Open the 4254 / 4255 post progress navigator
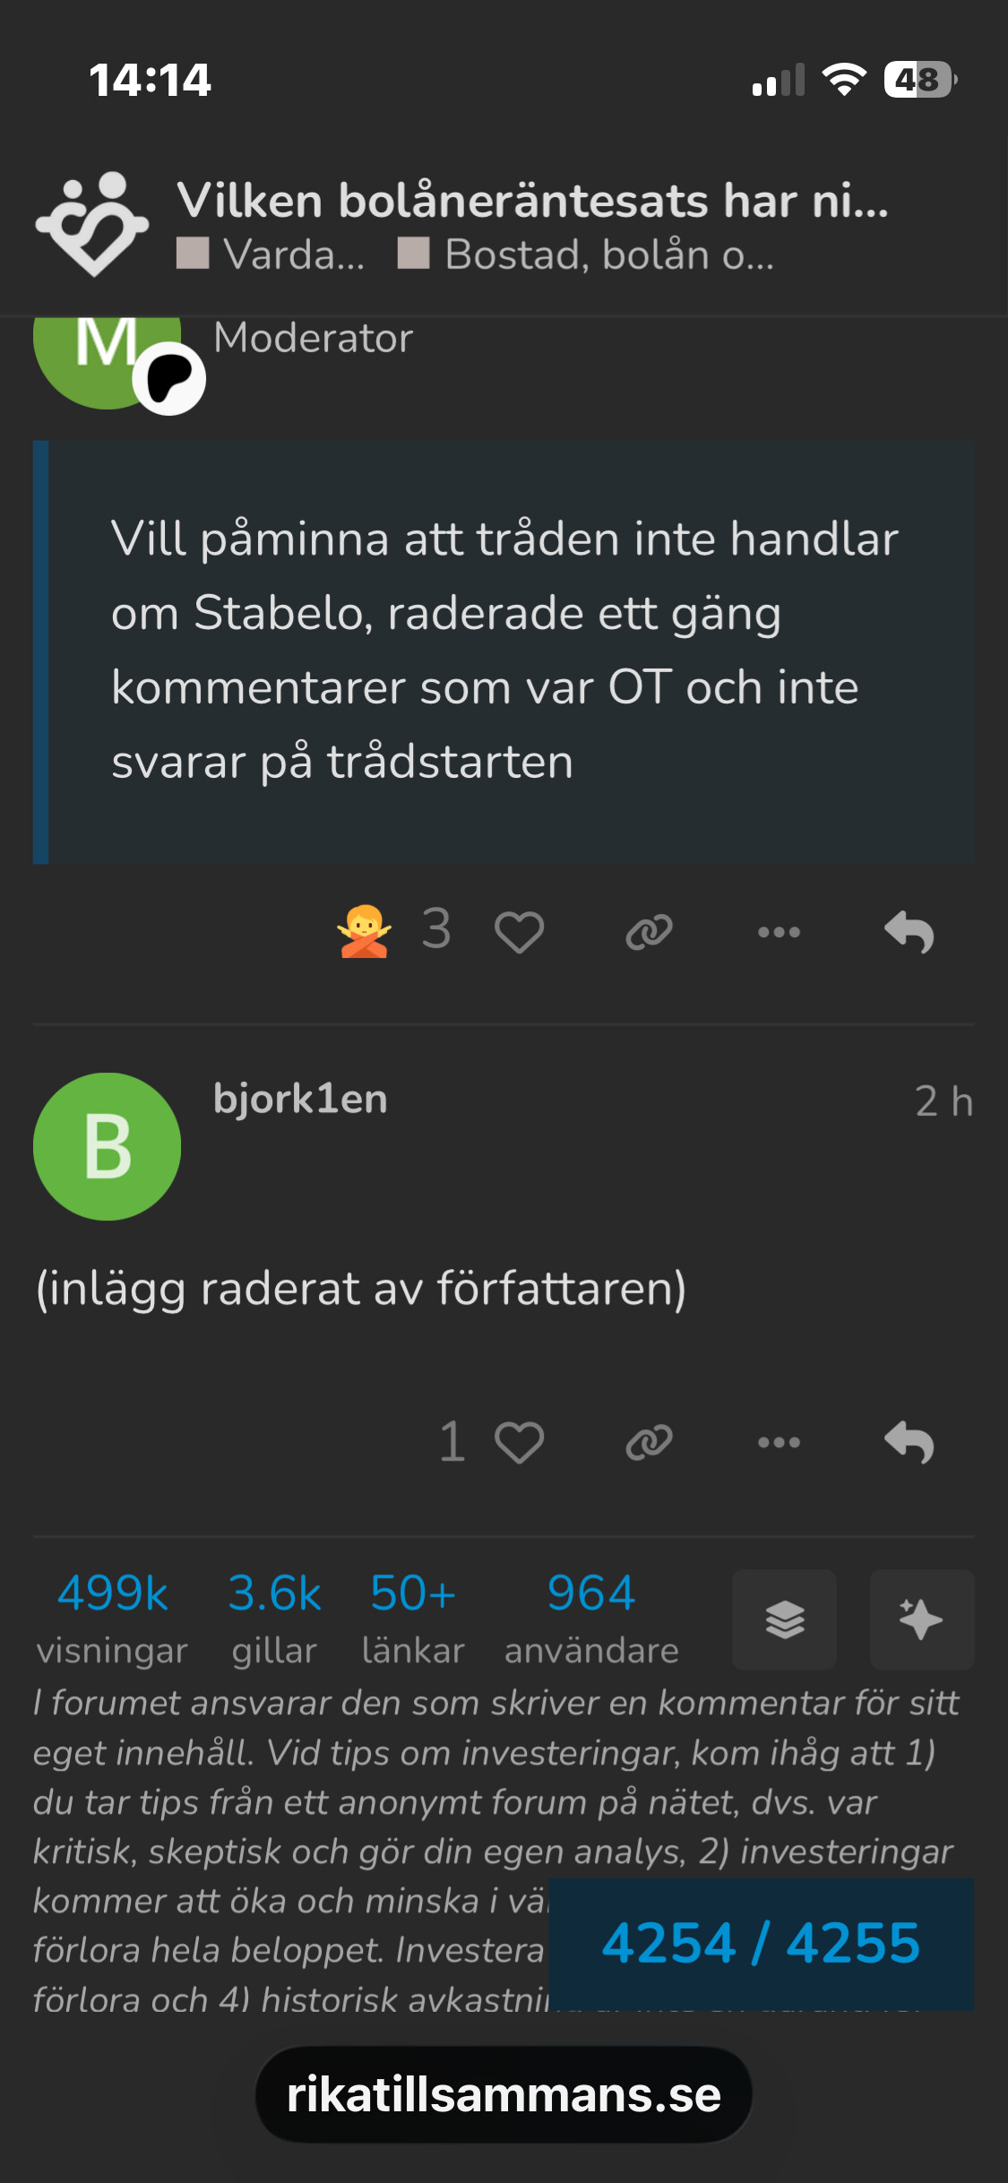This screenshot has width=1008, height=2183. coord(761,1944)
